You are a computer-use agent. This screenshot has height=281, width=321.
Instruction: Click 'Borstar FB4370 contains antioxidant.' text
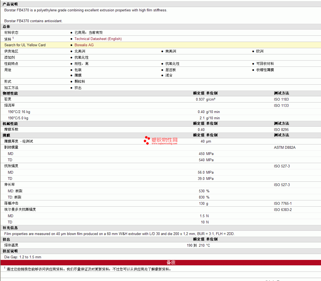[33, 21]
